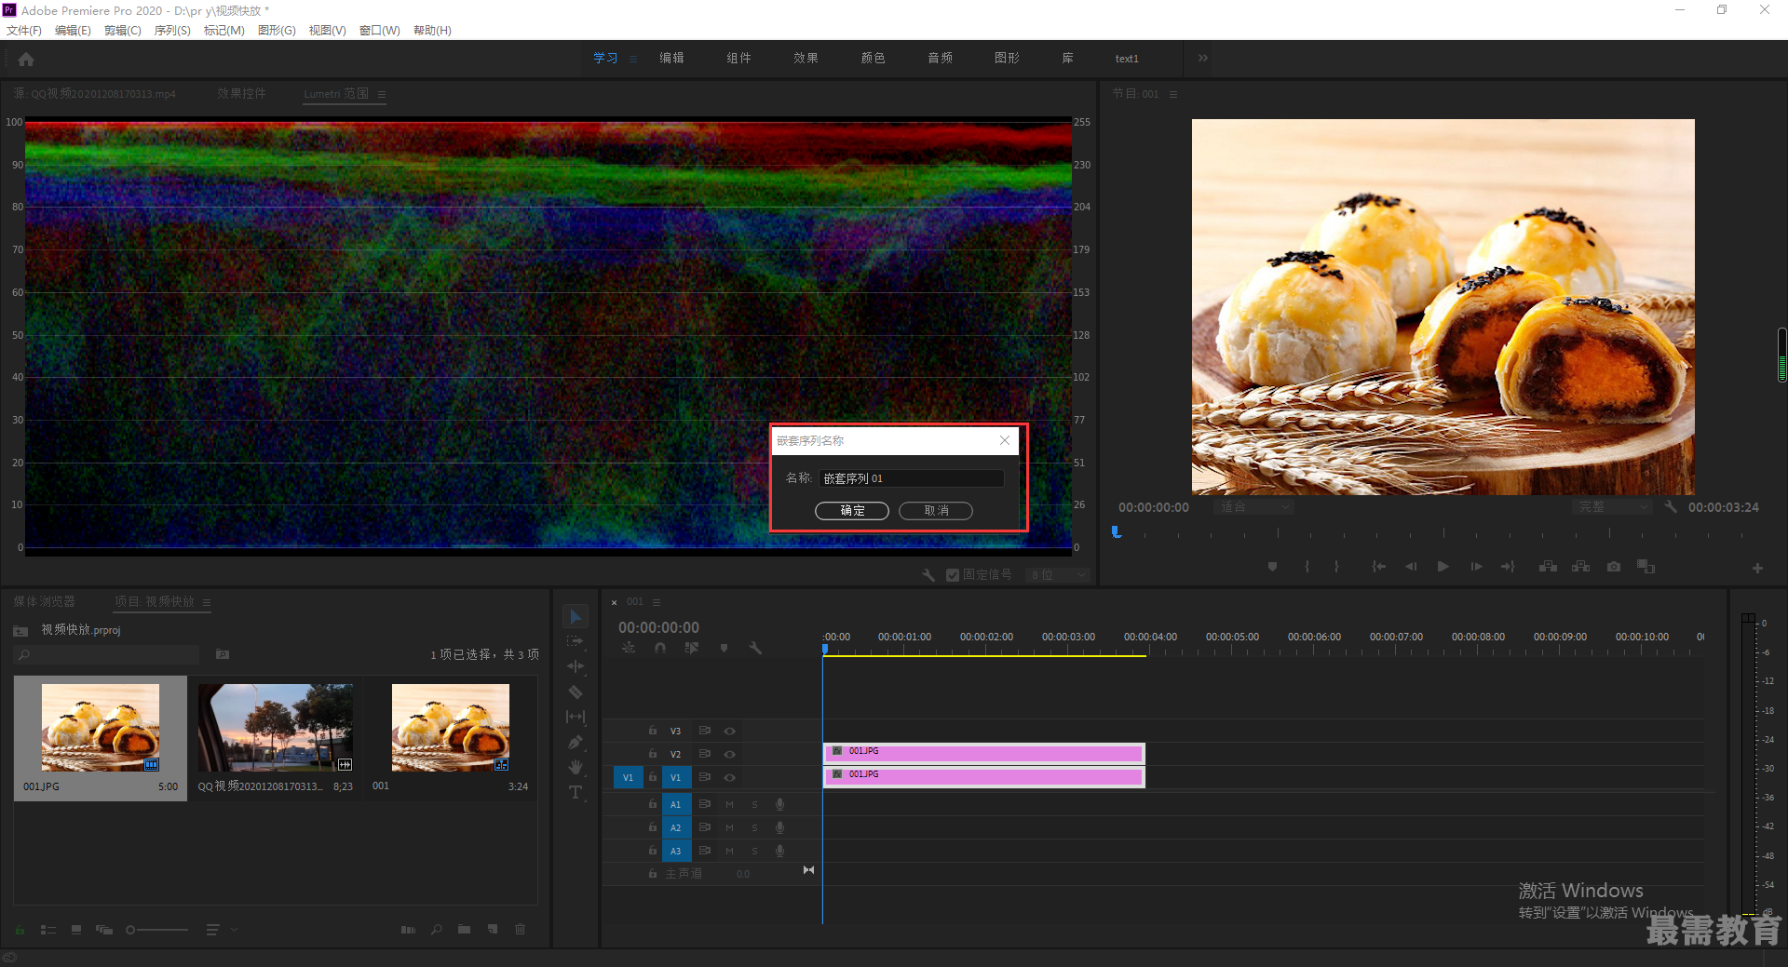Open program monitor settings wrench
Image resolution: width=1788 pixels, height=967 pixels.
pyautogui.click(x=1672, y=506)
